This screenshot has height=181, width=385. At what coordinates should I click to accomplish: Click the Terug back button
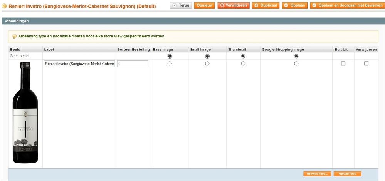point(181,5)
